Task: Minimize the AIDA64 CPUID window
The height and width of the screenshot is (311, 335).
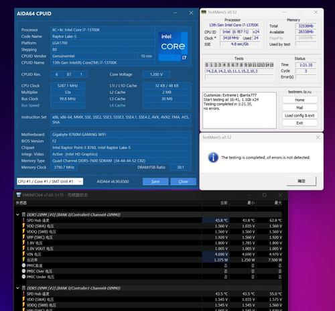Action: (175, 13)
